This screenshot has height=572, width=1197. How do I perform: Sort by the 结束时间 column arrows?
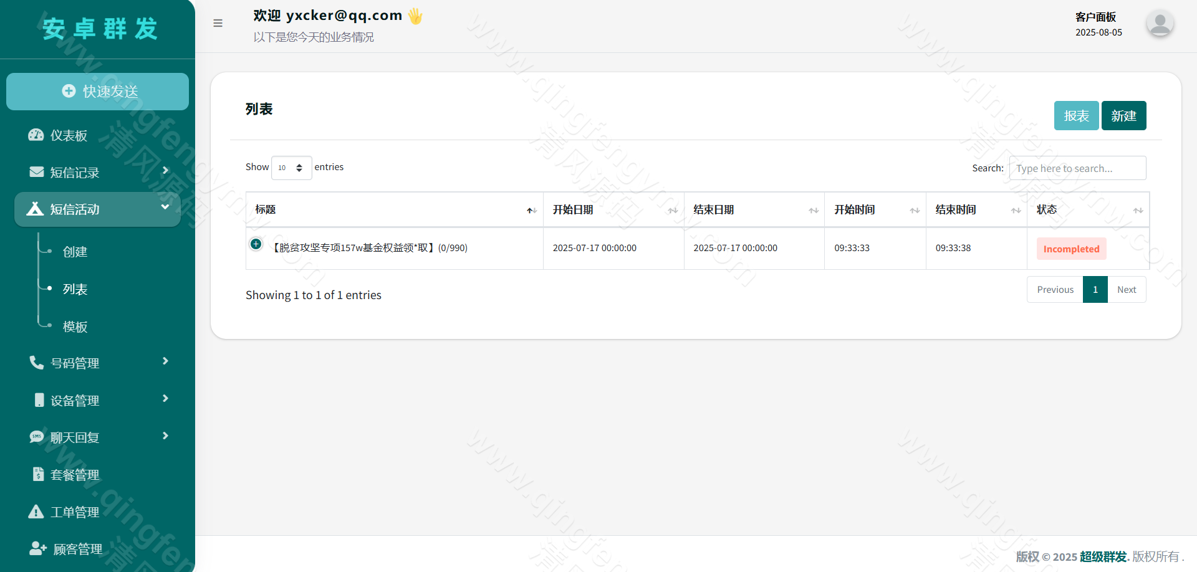pos(1016,211)
